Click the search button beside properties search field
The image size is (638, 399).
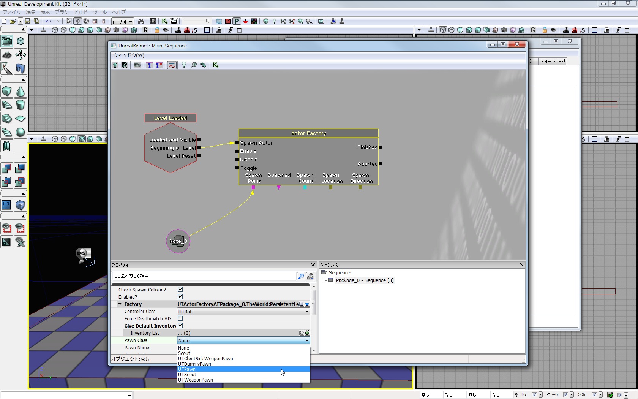pos(301,276)
